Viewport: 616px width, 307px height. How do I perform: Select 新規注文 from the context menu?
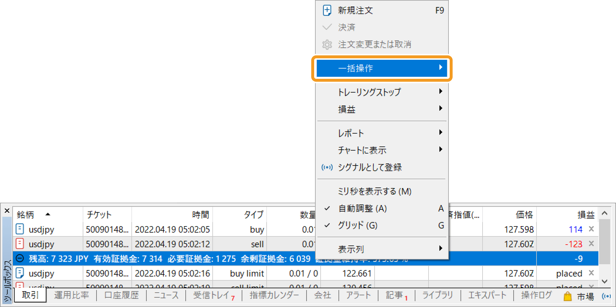[382, 11]
